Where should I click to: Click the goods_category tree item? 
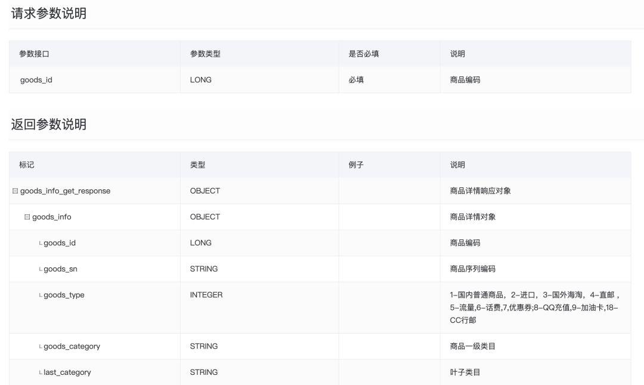[x=72, y=346]
